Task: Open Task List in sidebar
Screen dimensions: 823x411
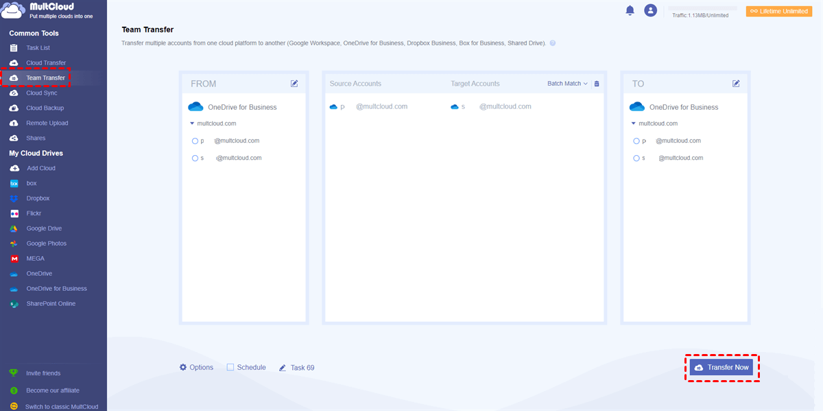Action: tap(38, 48)
